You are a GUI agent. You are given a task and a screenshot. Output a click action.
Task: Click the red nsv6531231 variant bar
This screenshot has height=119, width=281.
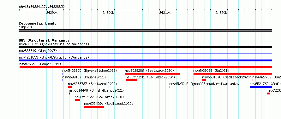[131, 80]
